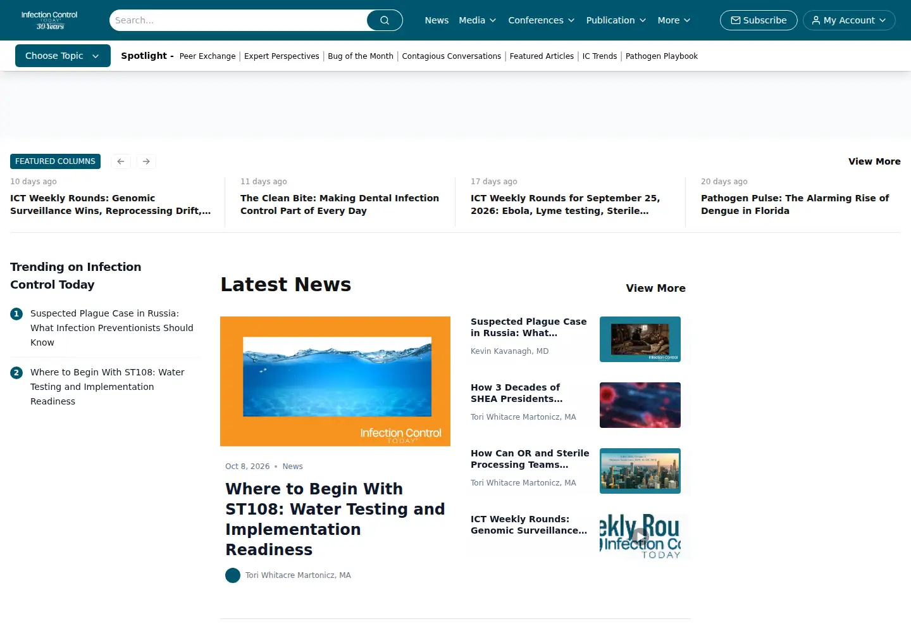Go to the News section

click(x=437, y=20)
